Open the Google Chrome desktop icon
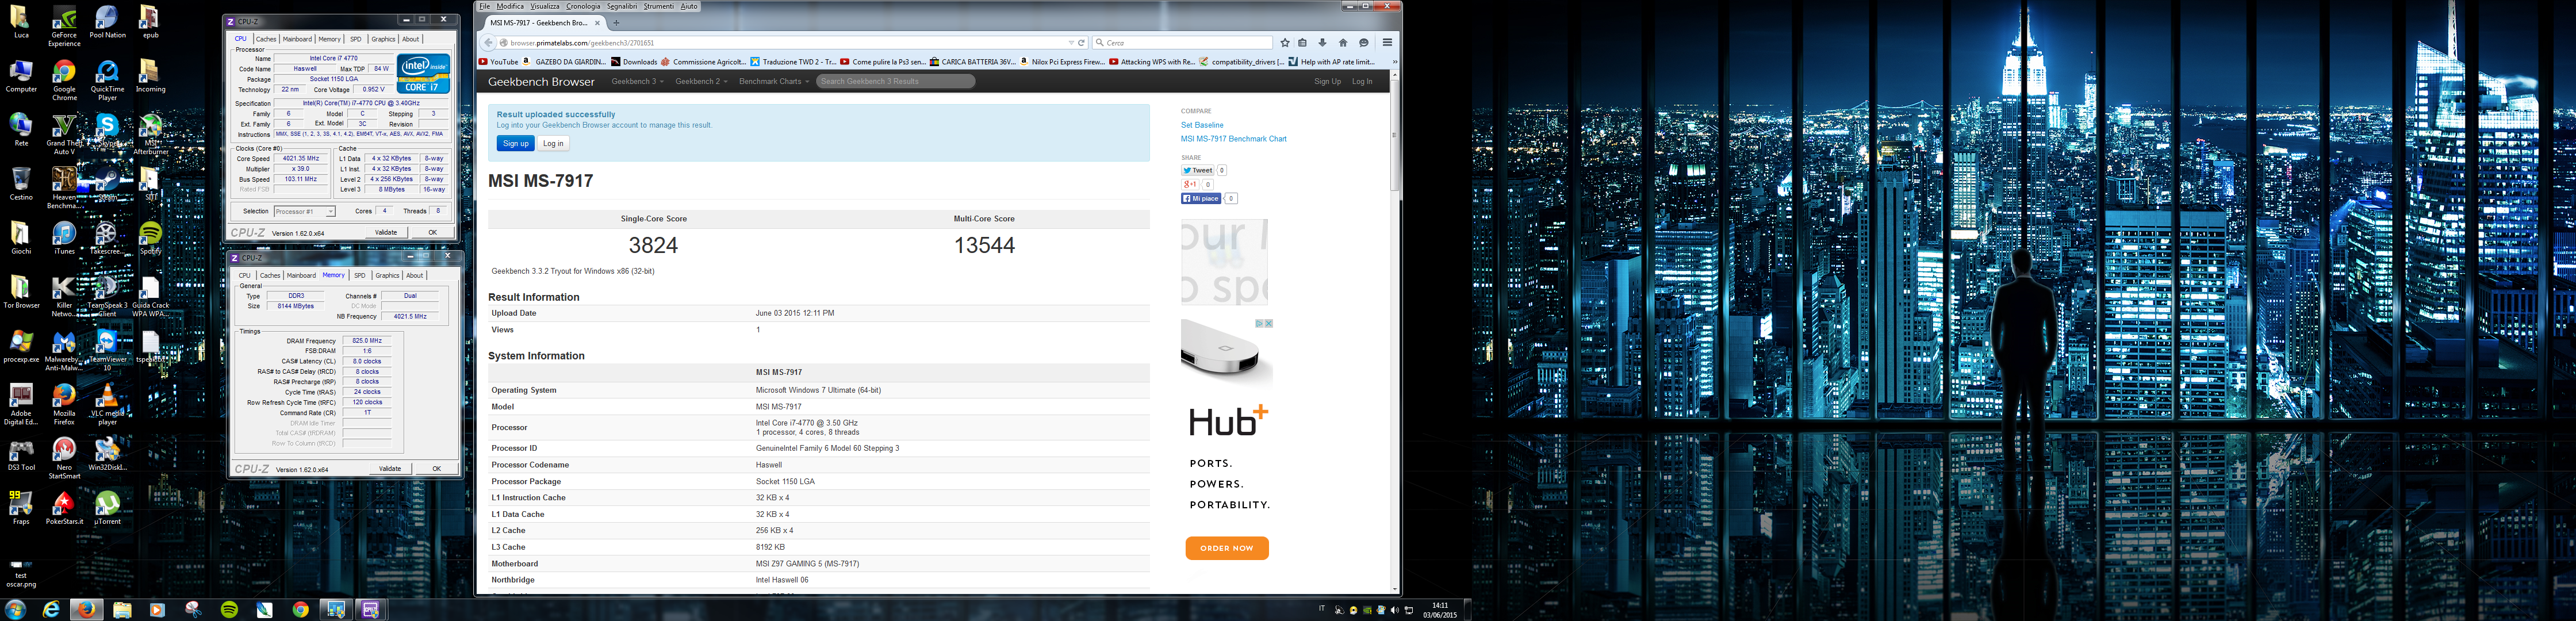 [64, 80]
